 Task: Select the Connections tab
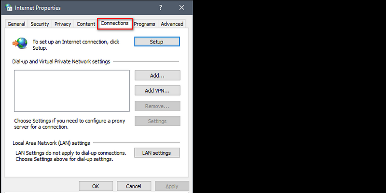(x=115, y=23)
